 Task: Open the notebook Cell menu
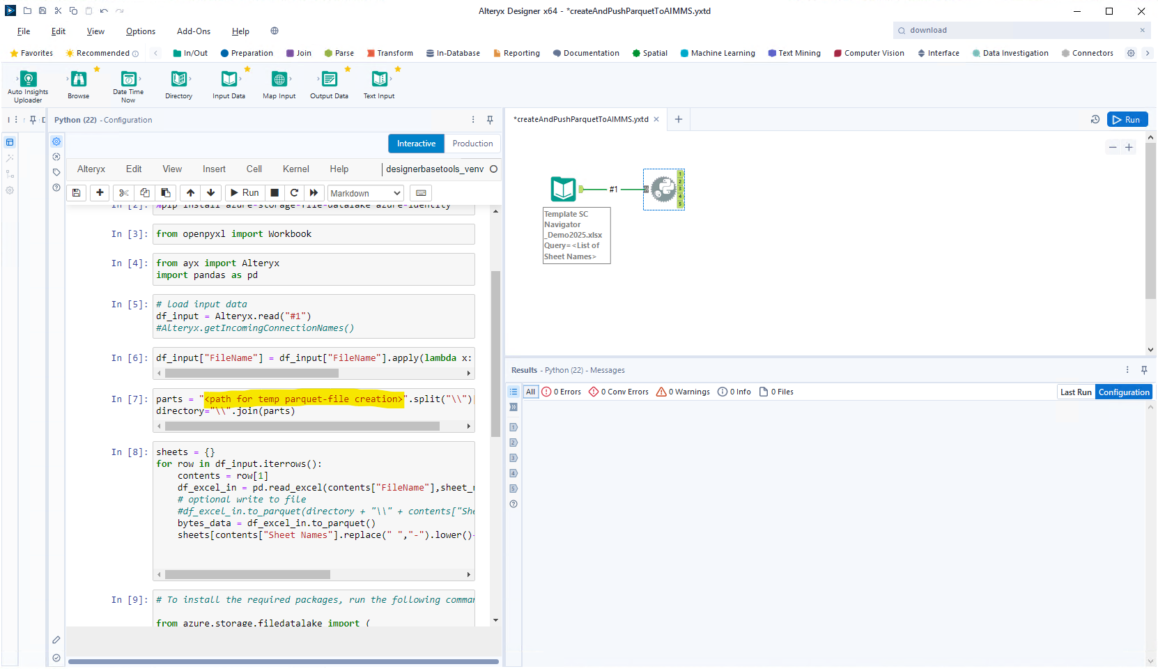254,169
